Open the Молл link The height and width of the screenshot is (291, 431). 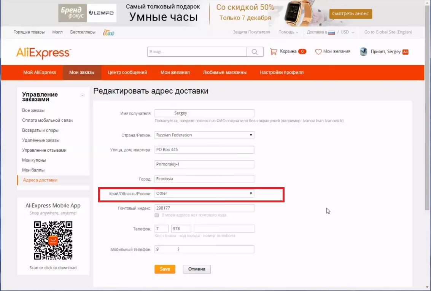tap(57, 32)
